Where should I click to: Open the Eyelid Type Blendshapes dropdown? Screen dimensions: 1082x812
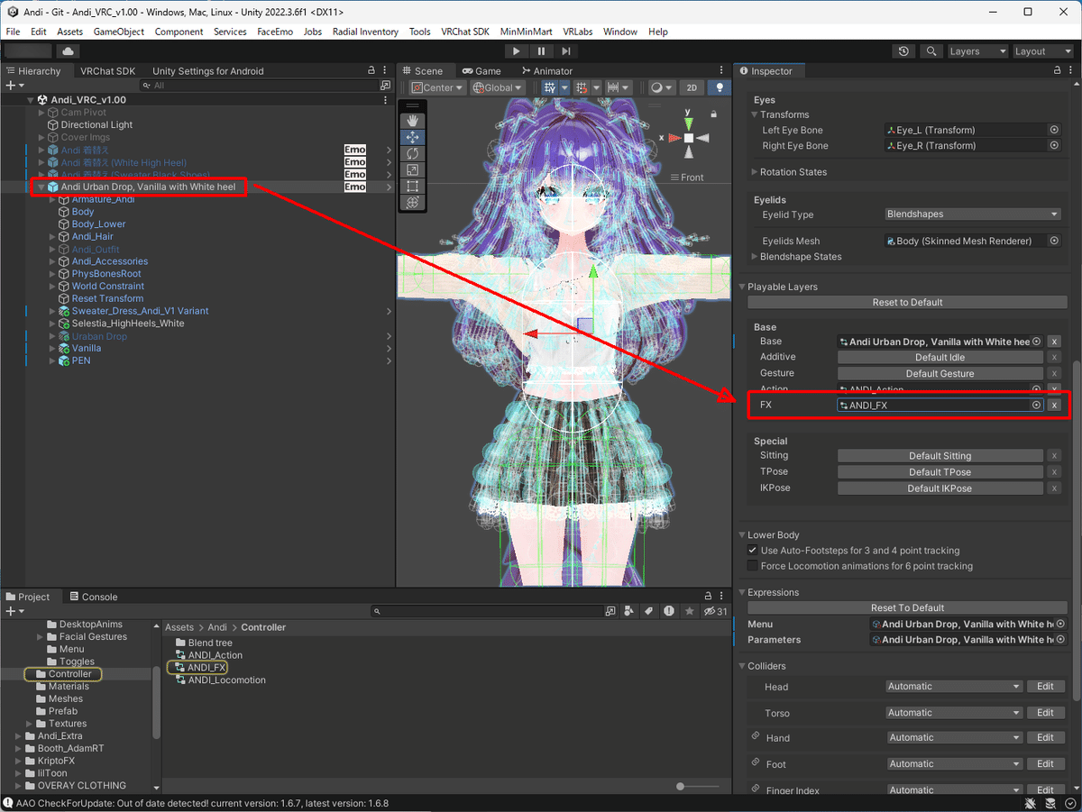coord(972,214)
